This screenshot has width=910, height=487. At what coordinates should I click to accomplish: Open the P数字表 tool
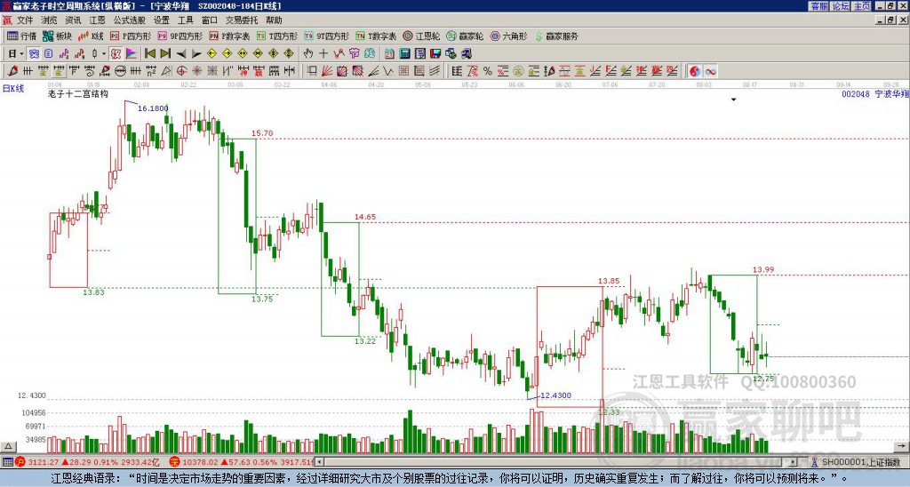pos(229,36)
